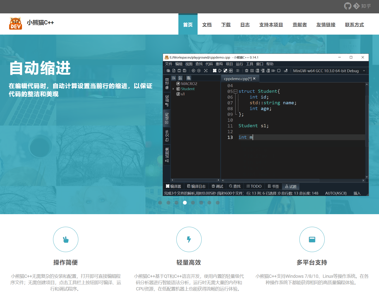Image resolution: width=379 pixels, height=298 pixels.
Task: Collapse the struct Student fold marker
Action: [235, 91]
